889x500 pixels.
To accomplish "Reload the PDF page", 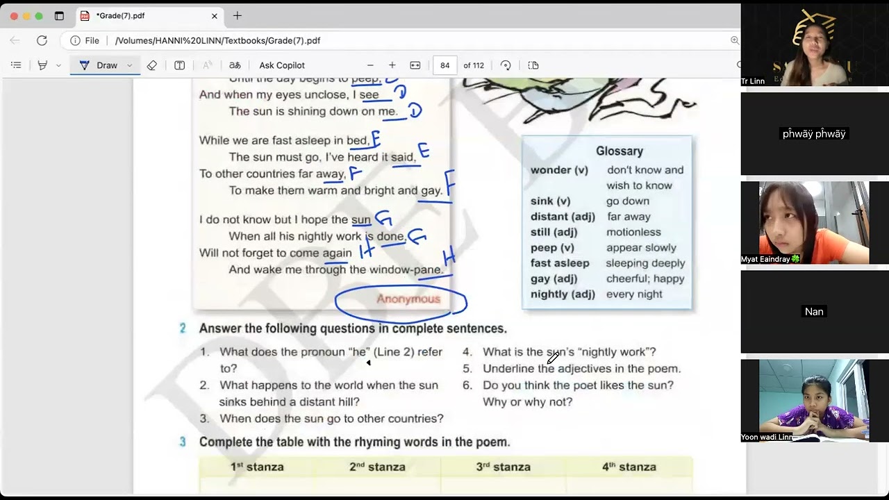I will coord(42,40).
